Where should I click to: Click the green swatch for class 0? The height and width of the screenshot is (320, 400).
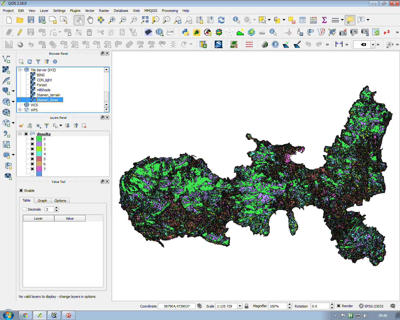coord(39,139)
